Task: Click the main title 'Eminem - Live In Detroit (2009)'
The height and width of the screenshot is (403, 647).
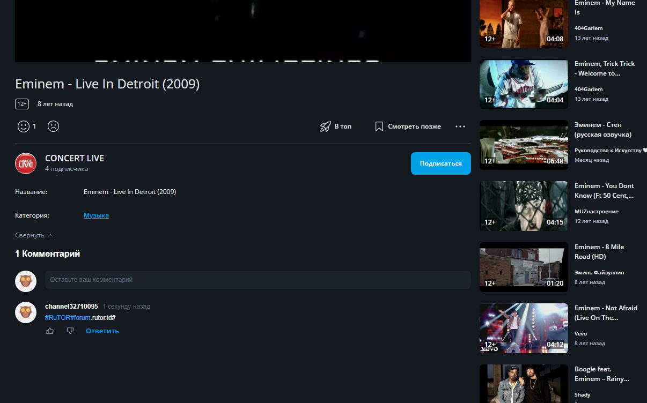Action: pyautogui.click(x=107, y=84)
